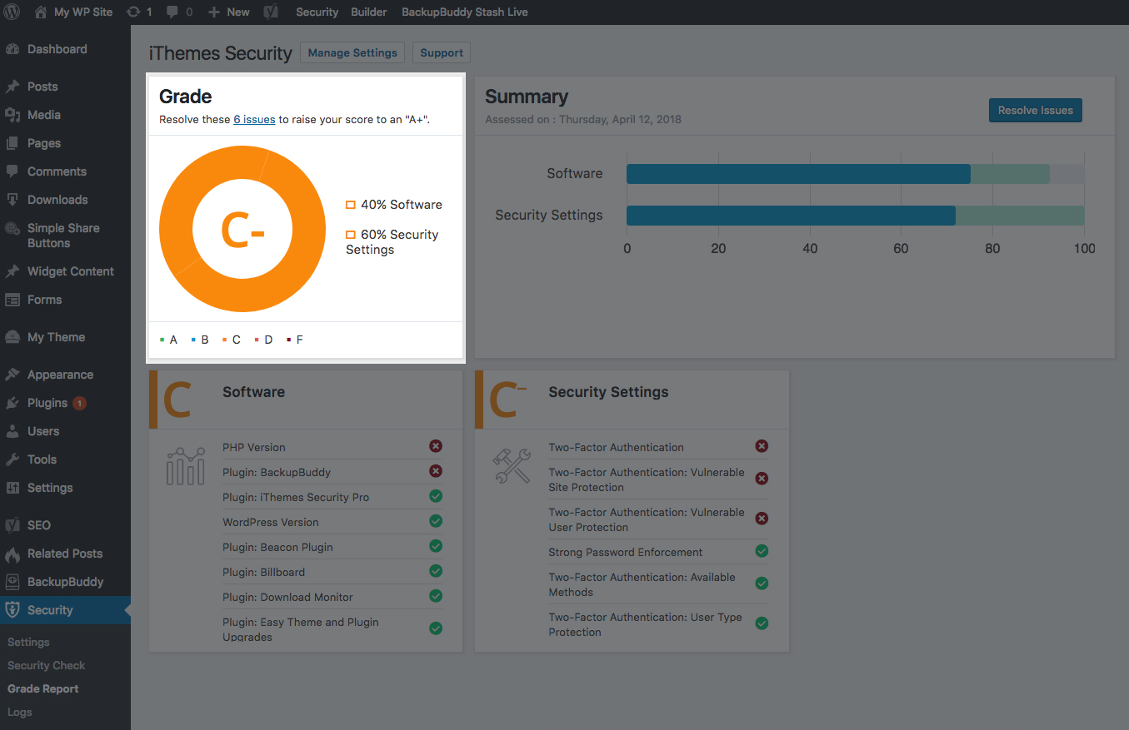Toggle the 40% Software legend item
The height and width of the screenshot is (730, 1129).
click(x=394, y=205)
